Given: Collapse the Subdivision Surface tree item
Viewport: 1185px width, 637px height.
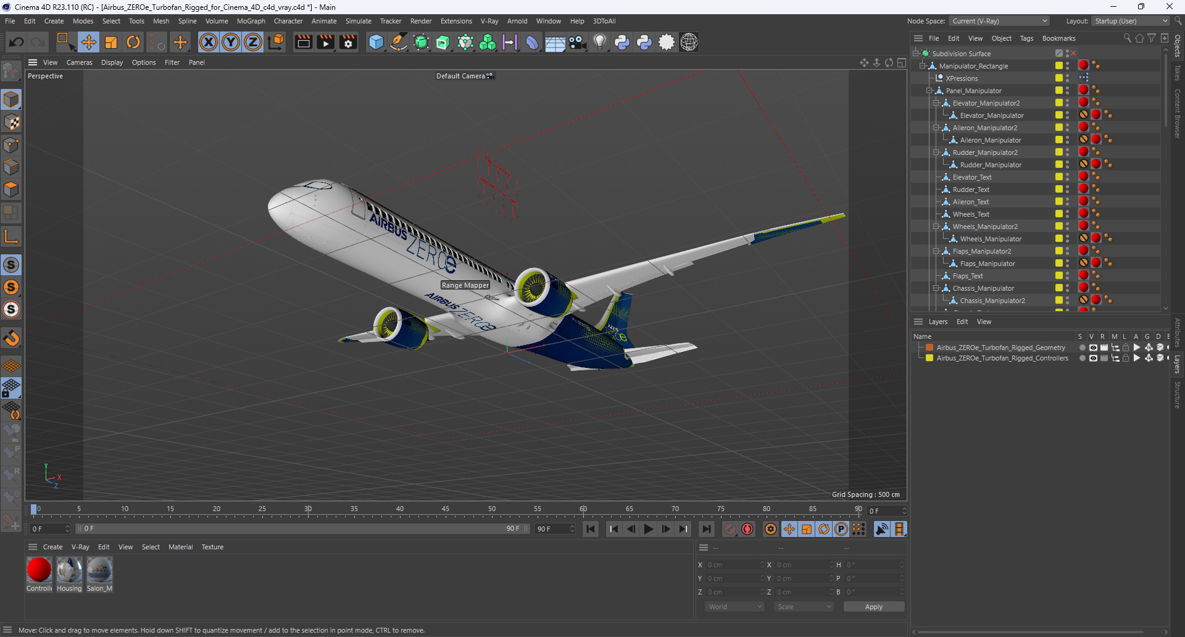Looking at the screenshot, I should [916, 54].
